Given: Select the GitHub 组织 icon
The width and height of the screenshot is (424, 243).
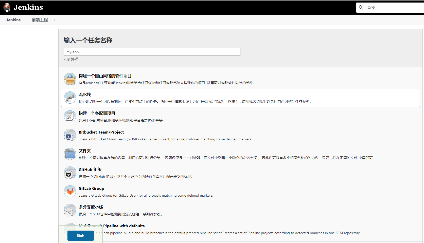Looking at the screenshot, I should coord(70,173).
